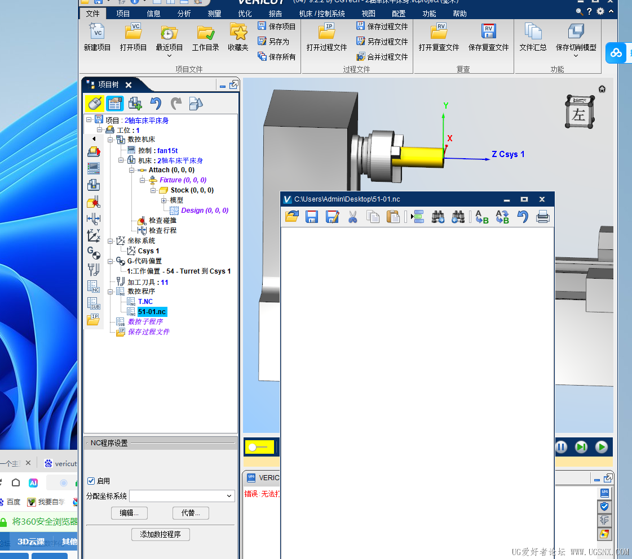
Task: Switch to the 分析 ribbon tab
Action: coord(184,14)
